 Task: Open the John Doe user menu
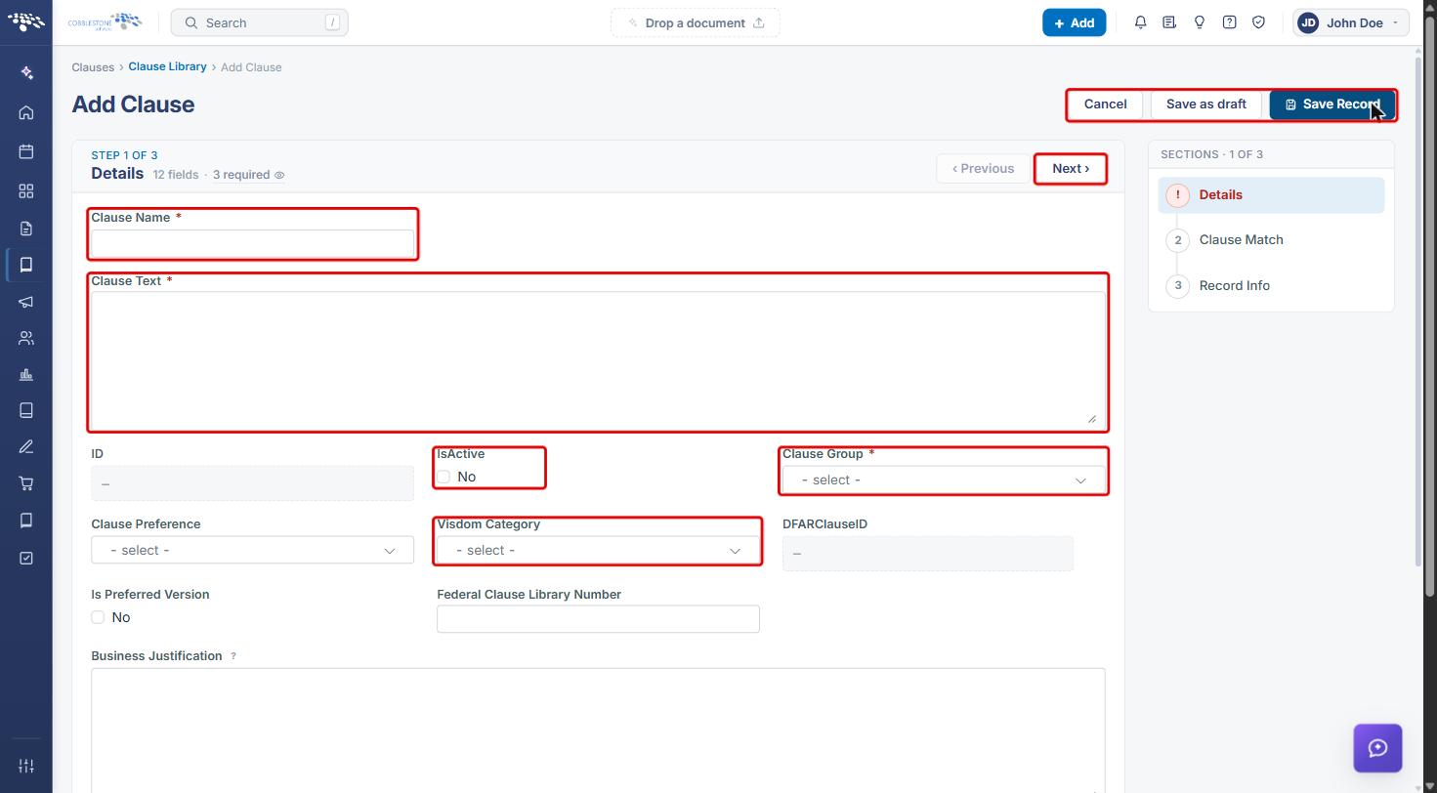click(x=1351, y=22)
